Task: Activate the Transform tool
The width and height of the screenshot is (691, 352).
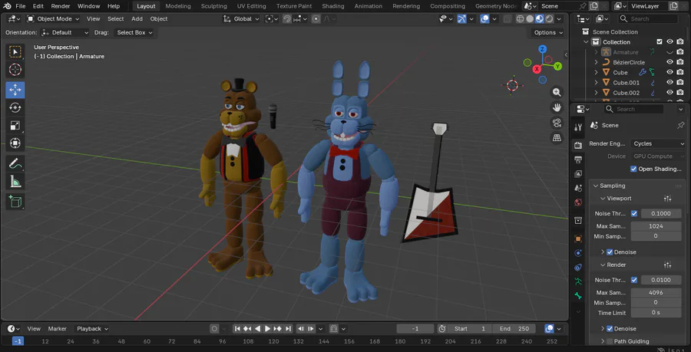Action: pyautogui.click(x=15, y=143)
